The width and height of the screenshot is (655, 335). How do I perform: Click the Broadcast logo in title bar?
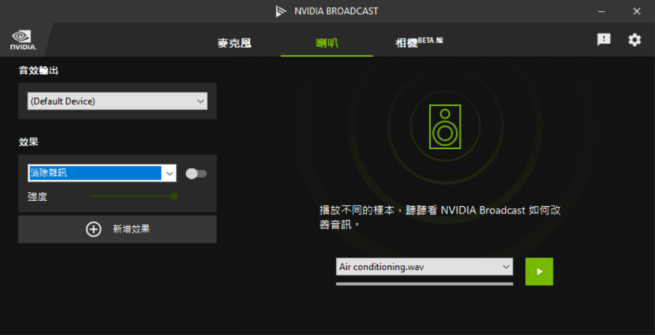281,11
